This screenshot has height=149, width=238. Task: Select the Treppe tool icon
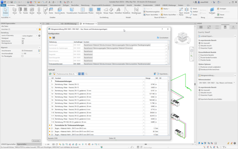[111, 11]
